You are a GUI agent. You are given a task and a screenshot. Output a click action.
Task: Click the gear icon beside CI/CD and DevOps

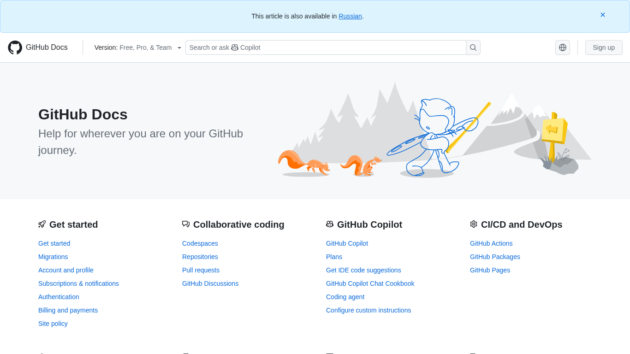pos(474,224)
